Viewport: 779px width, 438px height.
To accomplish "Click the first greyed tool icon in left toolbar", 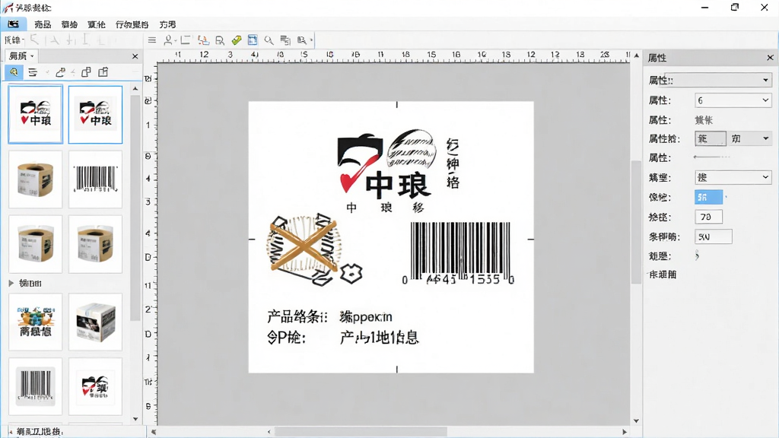I will click(x=35, y=40).
